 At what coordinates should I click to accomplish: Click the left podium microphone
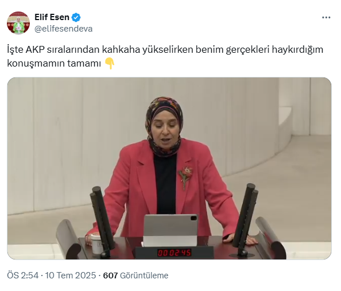(x=102, y=220)
